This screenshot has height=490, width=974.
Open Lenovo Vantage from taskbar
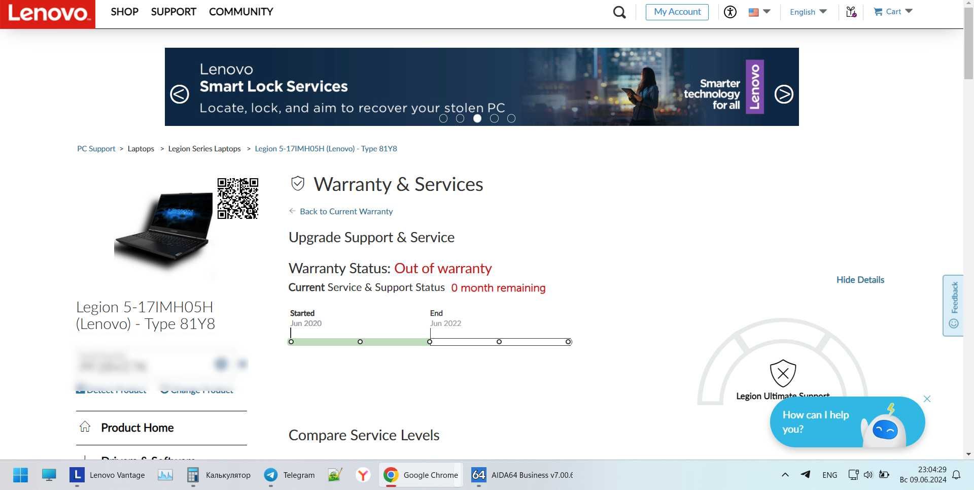[107, 475]
